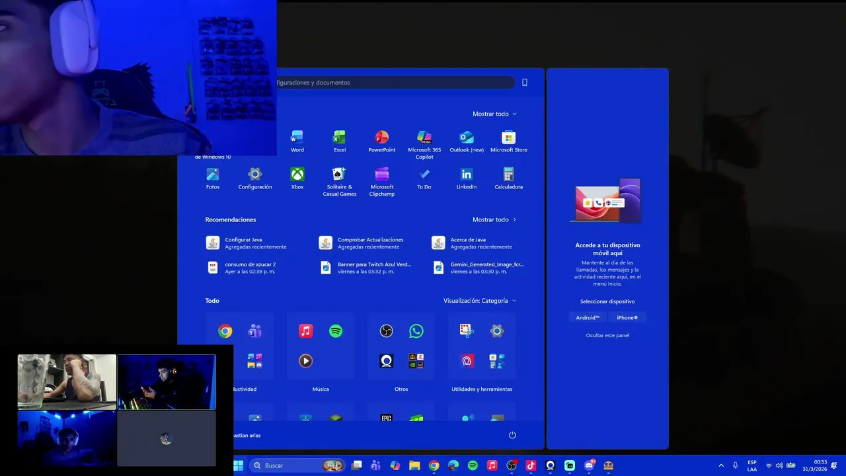The image size is (846, 476).
Task: Open Microsoft Edge from the taskbar
Action: click(x=453, y=465)
